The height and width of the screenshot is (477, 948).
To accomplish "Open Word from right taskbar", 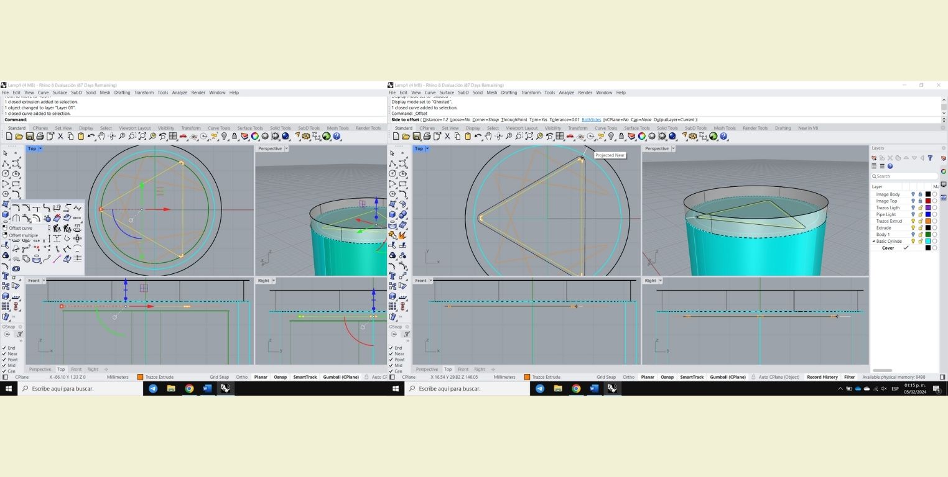I will 594,388.
